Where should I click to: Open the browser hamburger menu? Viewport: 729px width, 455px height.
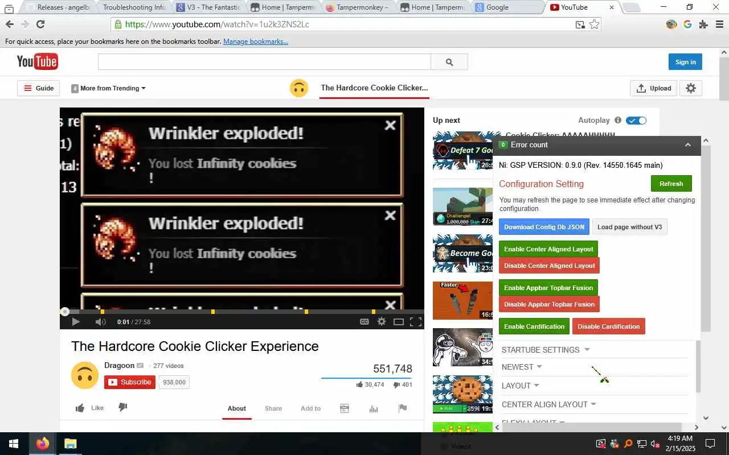click(x=719, y=24)
